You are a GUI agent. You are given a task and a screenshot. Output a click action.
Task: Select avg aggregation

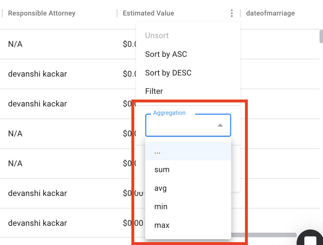point(160,188)
